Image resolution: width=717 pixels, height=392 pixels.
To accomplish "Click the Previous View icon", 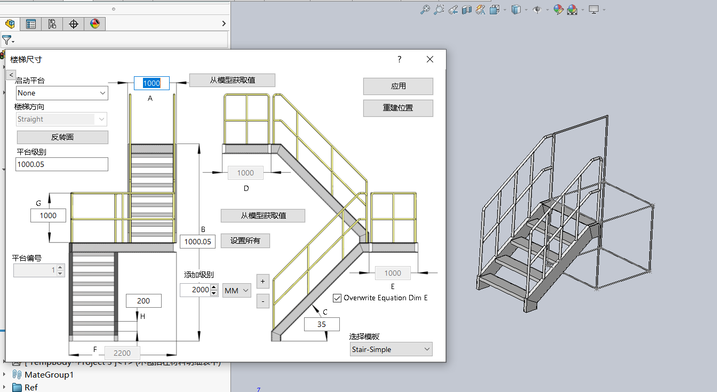I will click(453, 10).
